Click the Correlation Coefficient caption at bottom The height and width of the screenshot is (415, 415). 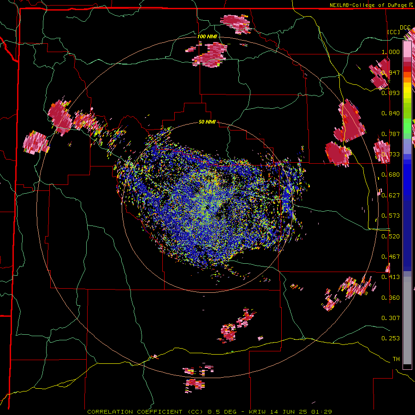[209, 412]
